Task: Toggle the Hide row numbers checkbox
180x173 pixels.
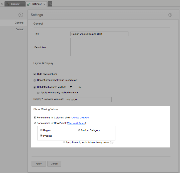Action: pos(35,74)
